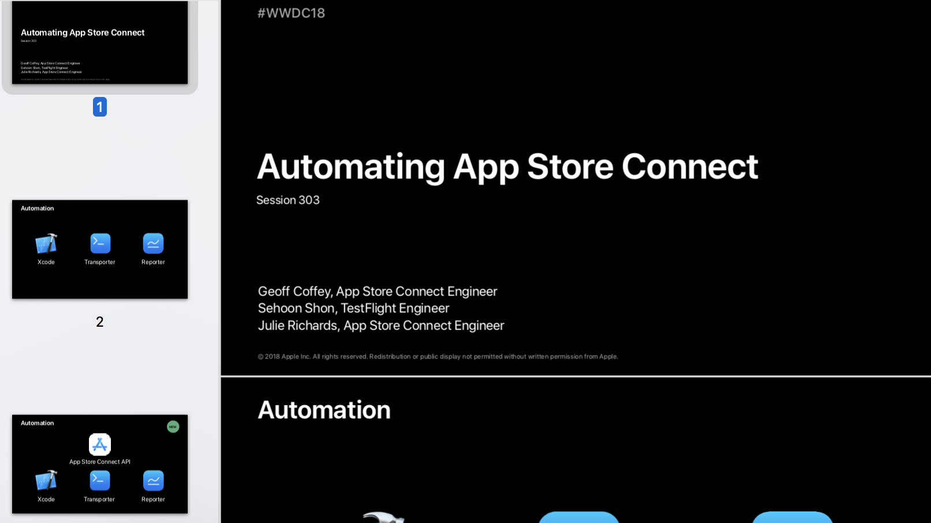This screenshot has width=931, height=523.
Task: Click Geoff Coffey, App Store Connect Engineer line
Action: pyautogui.click(x=378, y=292)
